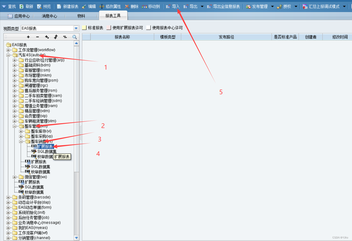Select the 动态会计平台(dap) folder
This screenshot has height=241, width=352.
(x=34, y=202)
